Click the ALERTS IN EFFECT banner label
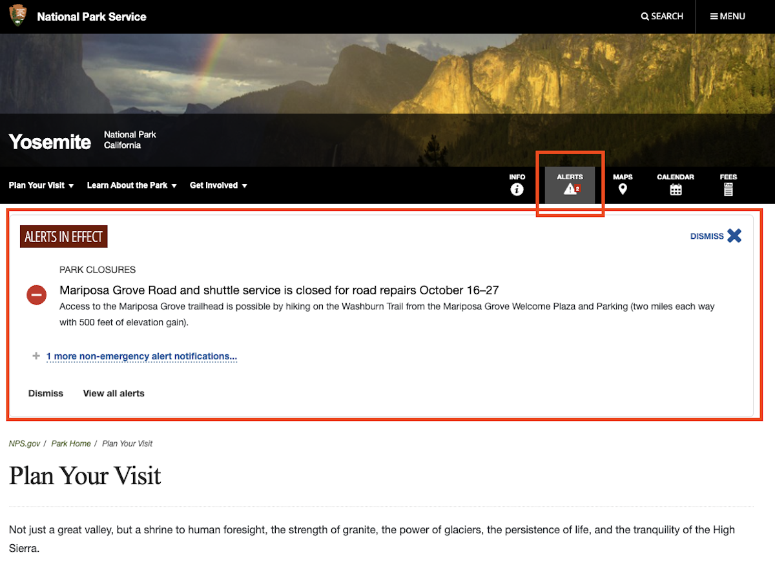Image resolution: width=775 pixels, height=568 pixels. pos(63,237)
